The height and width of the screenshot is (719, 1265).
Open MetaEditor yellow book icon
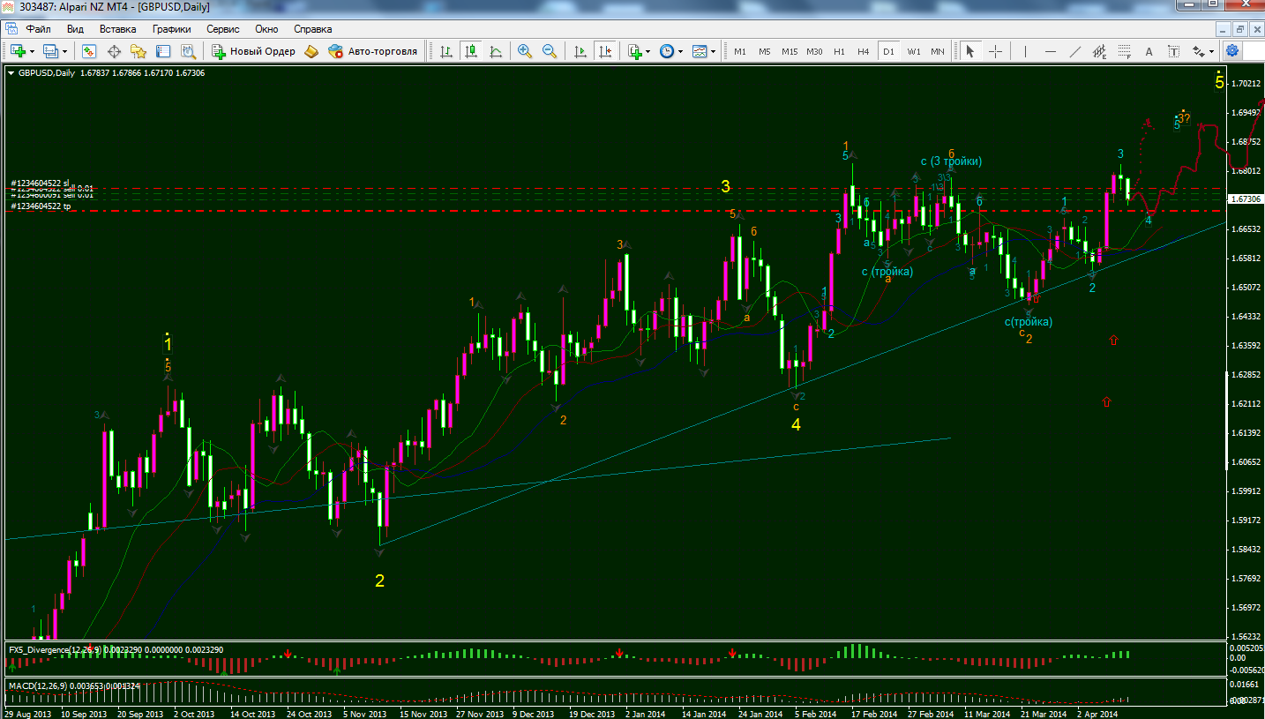311,51
